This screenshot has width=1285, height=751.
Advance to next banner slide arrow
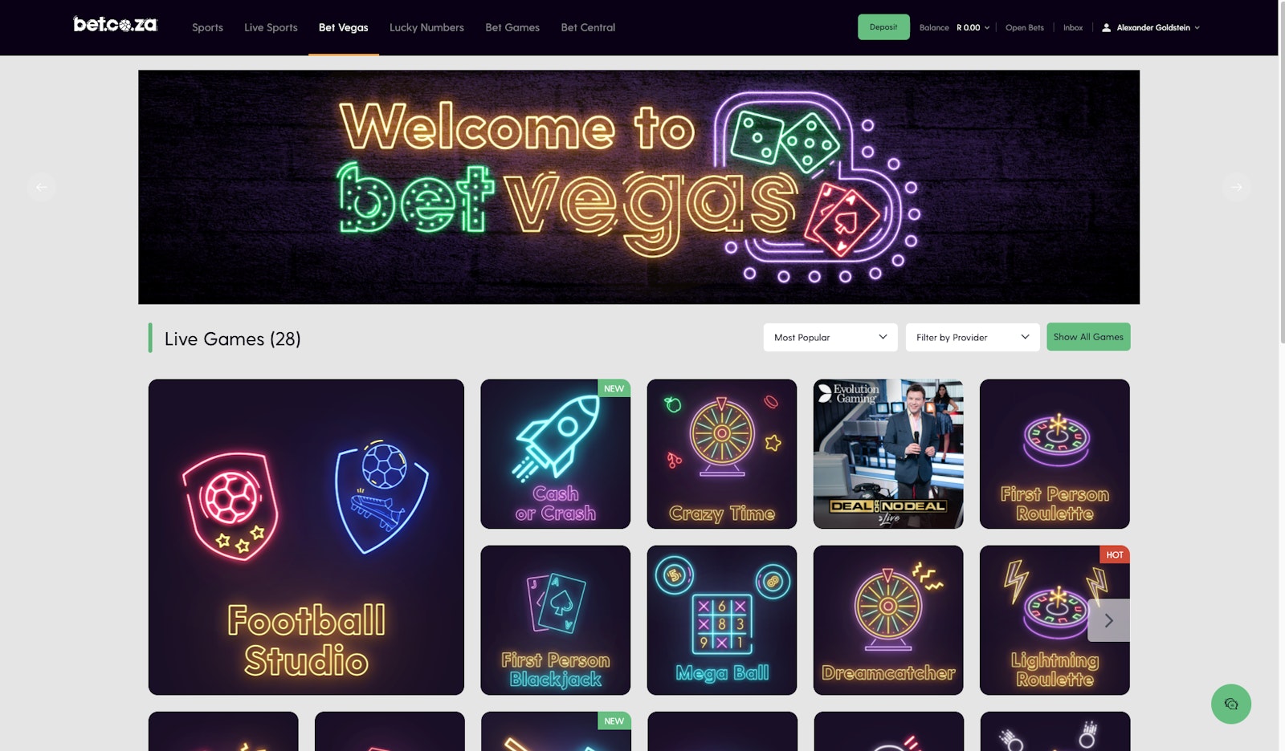[1237, 187]
